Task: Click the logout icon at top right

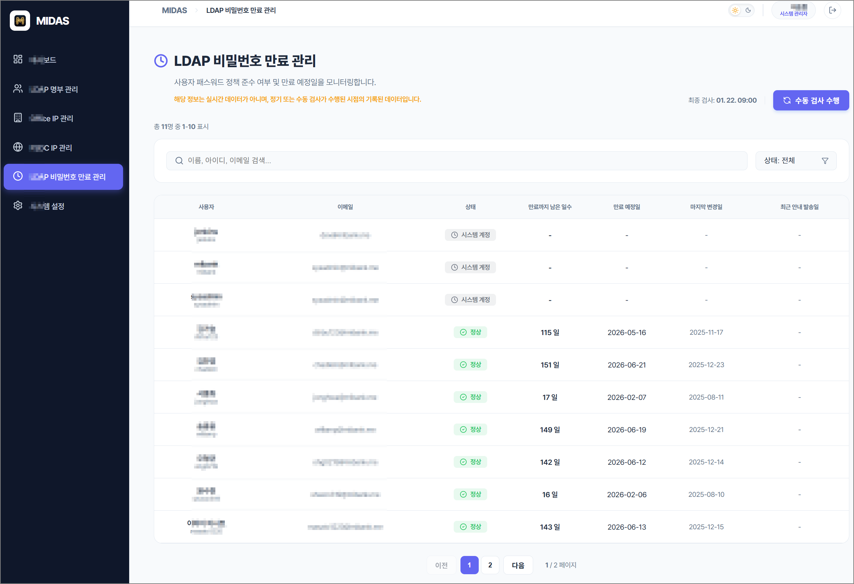Action: (832, 10)
